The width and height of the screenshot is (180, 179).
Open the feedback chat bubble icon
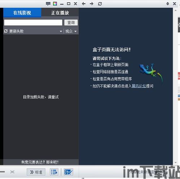[48, 4]
